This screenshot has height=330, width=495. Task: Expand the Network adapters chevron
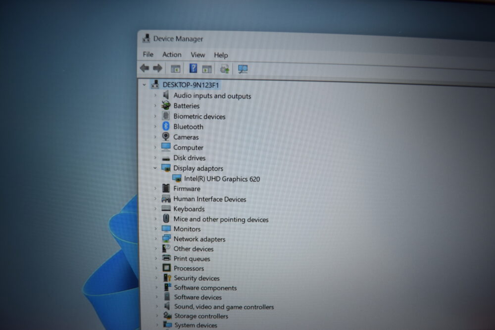[x=155, y=238]
